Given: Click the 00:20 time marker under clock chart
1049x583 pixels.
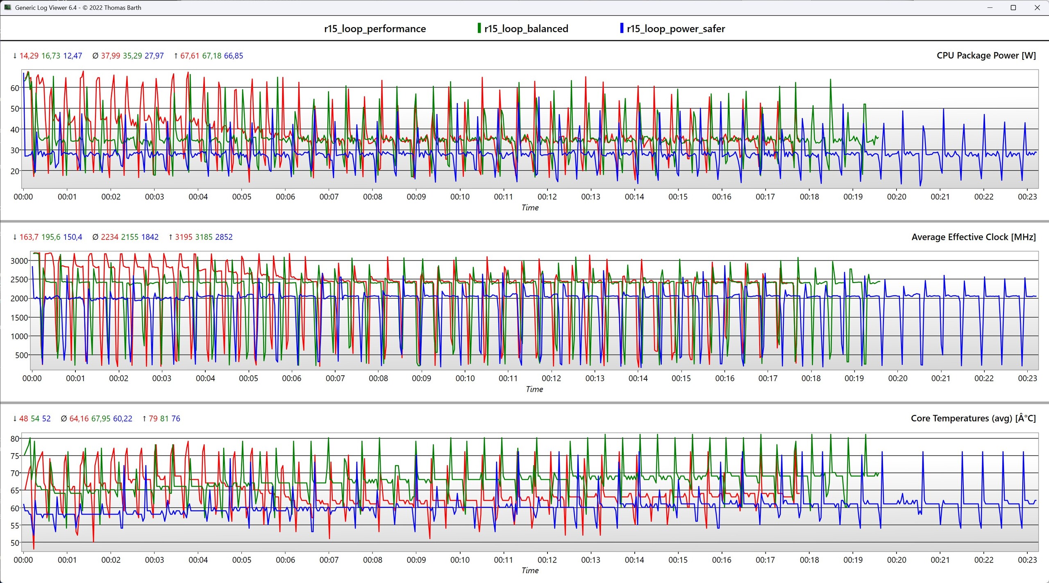Looking at the screenshot, I should [x=897, y=379].
